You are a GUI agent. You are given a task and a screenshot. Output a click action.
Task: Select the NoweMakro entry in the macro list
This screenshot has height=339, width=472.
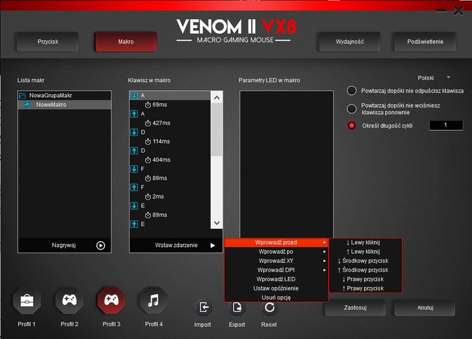64,105
